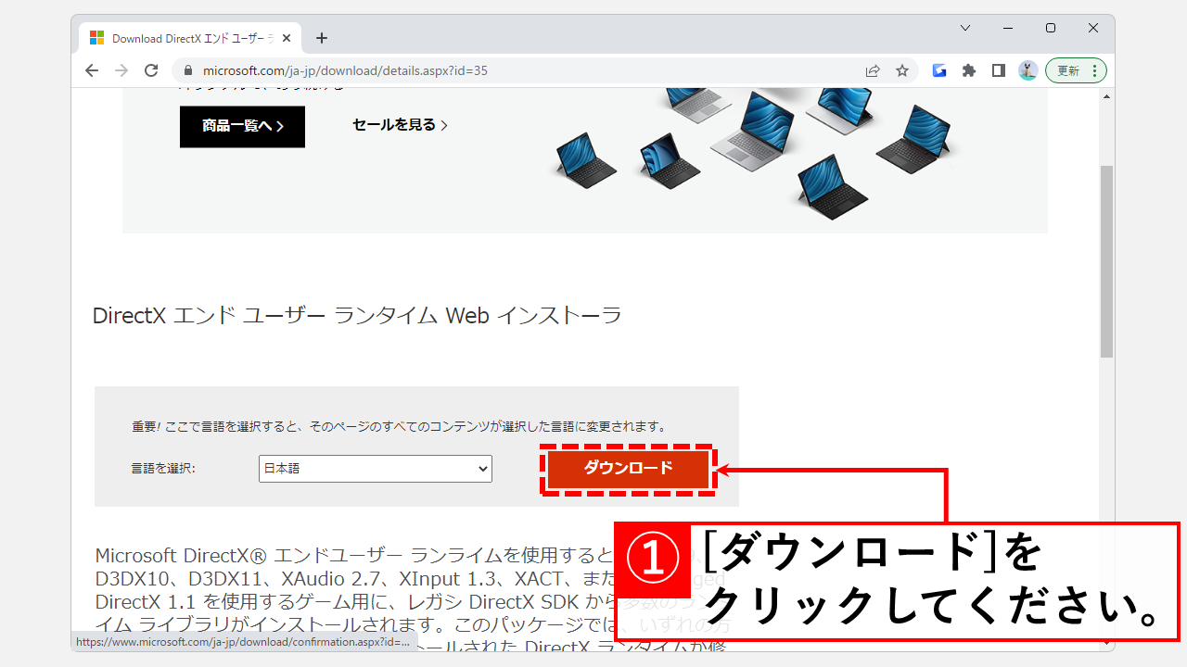Open the new tab with plus icon

322,38
